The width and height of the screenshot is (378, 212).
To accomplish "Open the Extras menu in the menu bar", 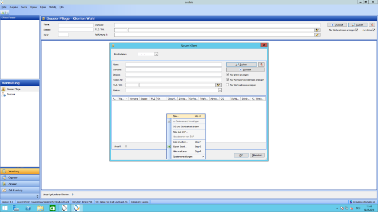I will tap(42, 8).
